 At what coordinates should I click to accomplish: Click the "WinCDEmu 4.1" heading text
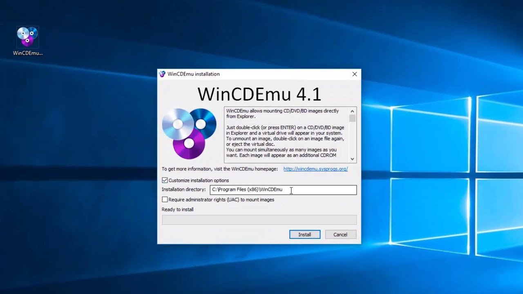pyautogui.click(x=259, y=94)
